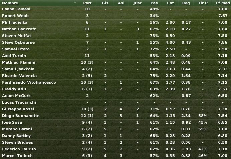Sort by the Ent column header
The height and width of the screenshot is (159, 231).
click(x=171, y=3)
